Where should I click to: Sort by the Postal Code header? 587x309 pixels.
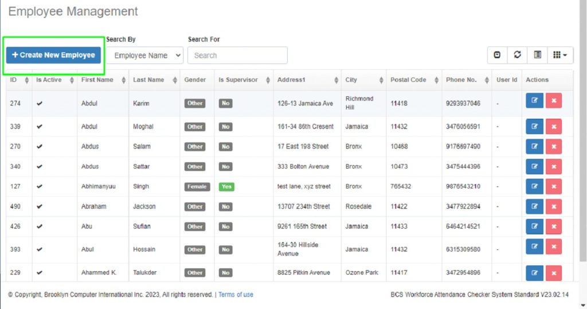pos(412,80)
